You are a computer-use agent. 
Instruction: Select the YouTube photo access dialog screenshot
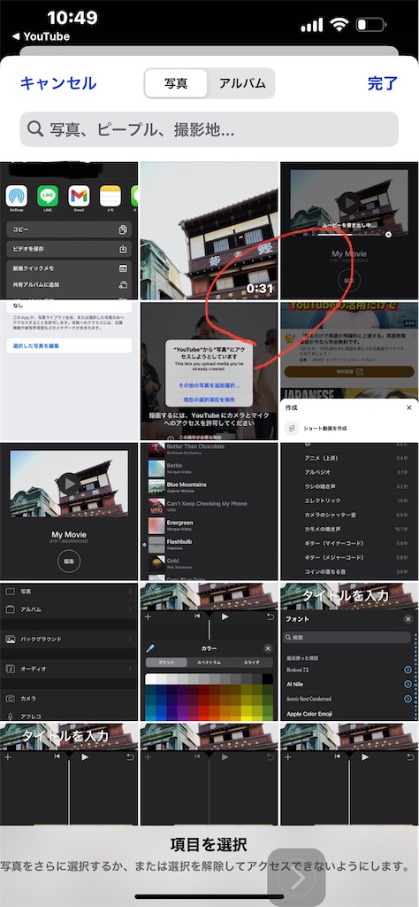tap(209, 371)
